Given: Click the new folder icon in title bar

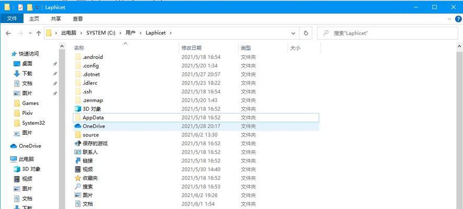Looking at the screenshot, I should [x=29, y=7].
